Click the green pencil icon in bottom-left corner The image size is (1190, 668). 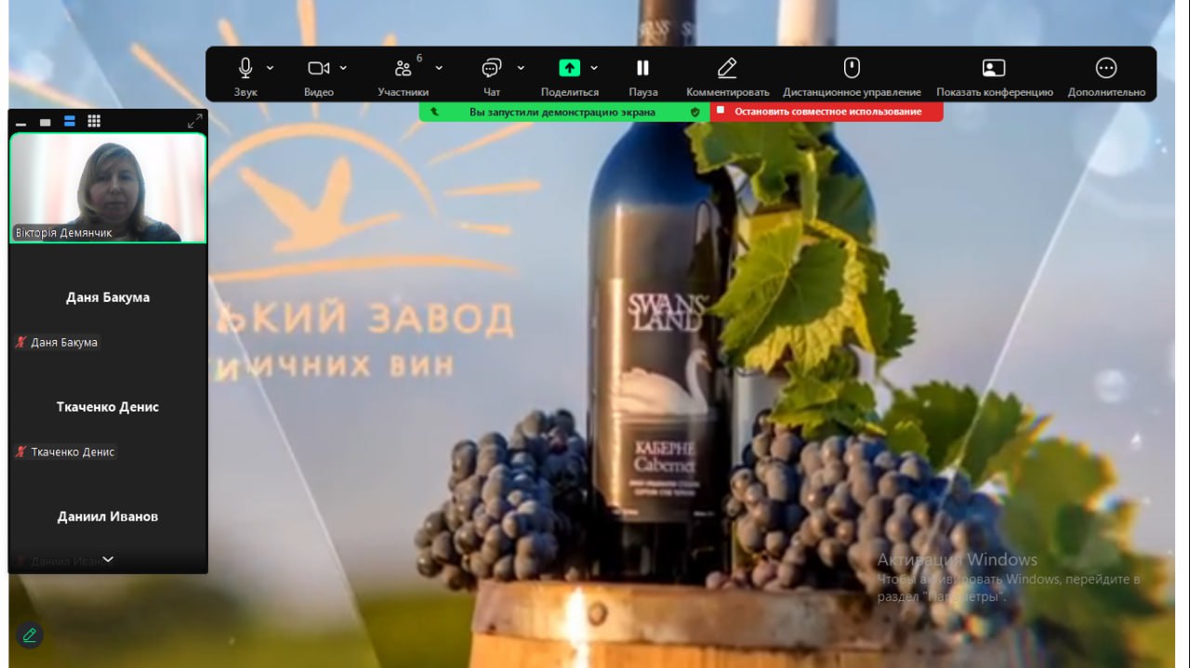click(x=30, y=635)
